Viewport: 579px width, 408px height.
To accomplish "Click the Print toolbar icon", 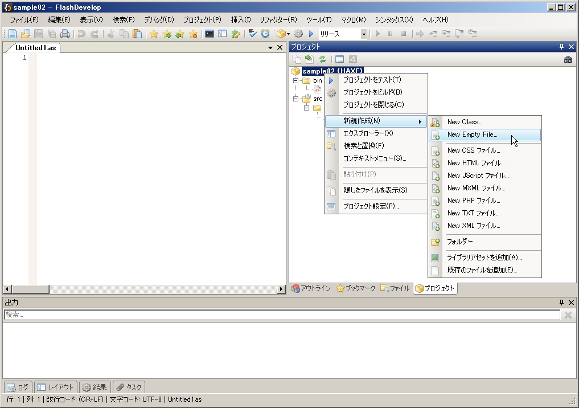I will (x=65, y=34).
